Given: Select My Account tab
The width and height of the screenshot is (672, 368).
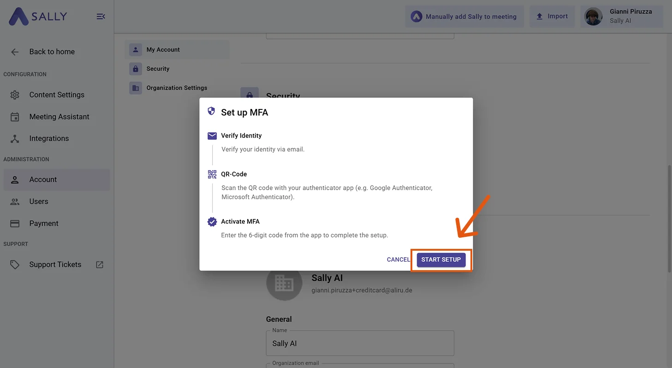Looking at the screenshot, I should click(177, 49).
